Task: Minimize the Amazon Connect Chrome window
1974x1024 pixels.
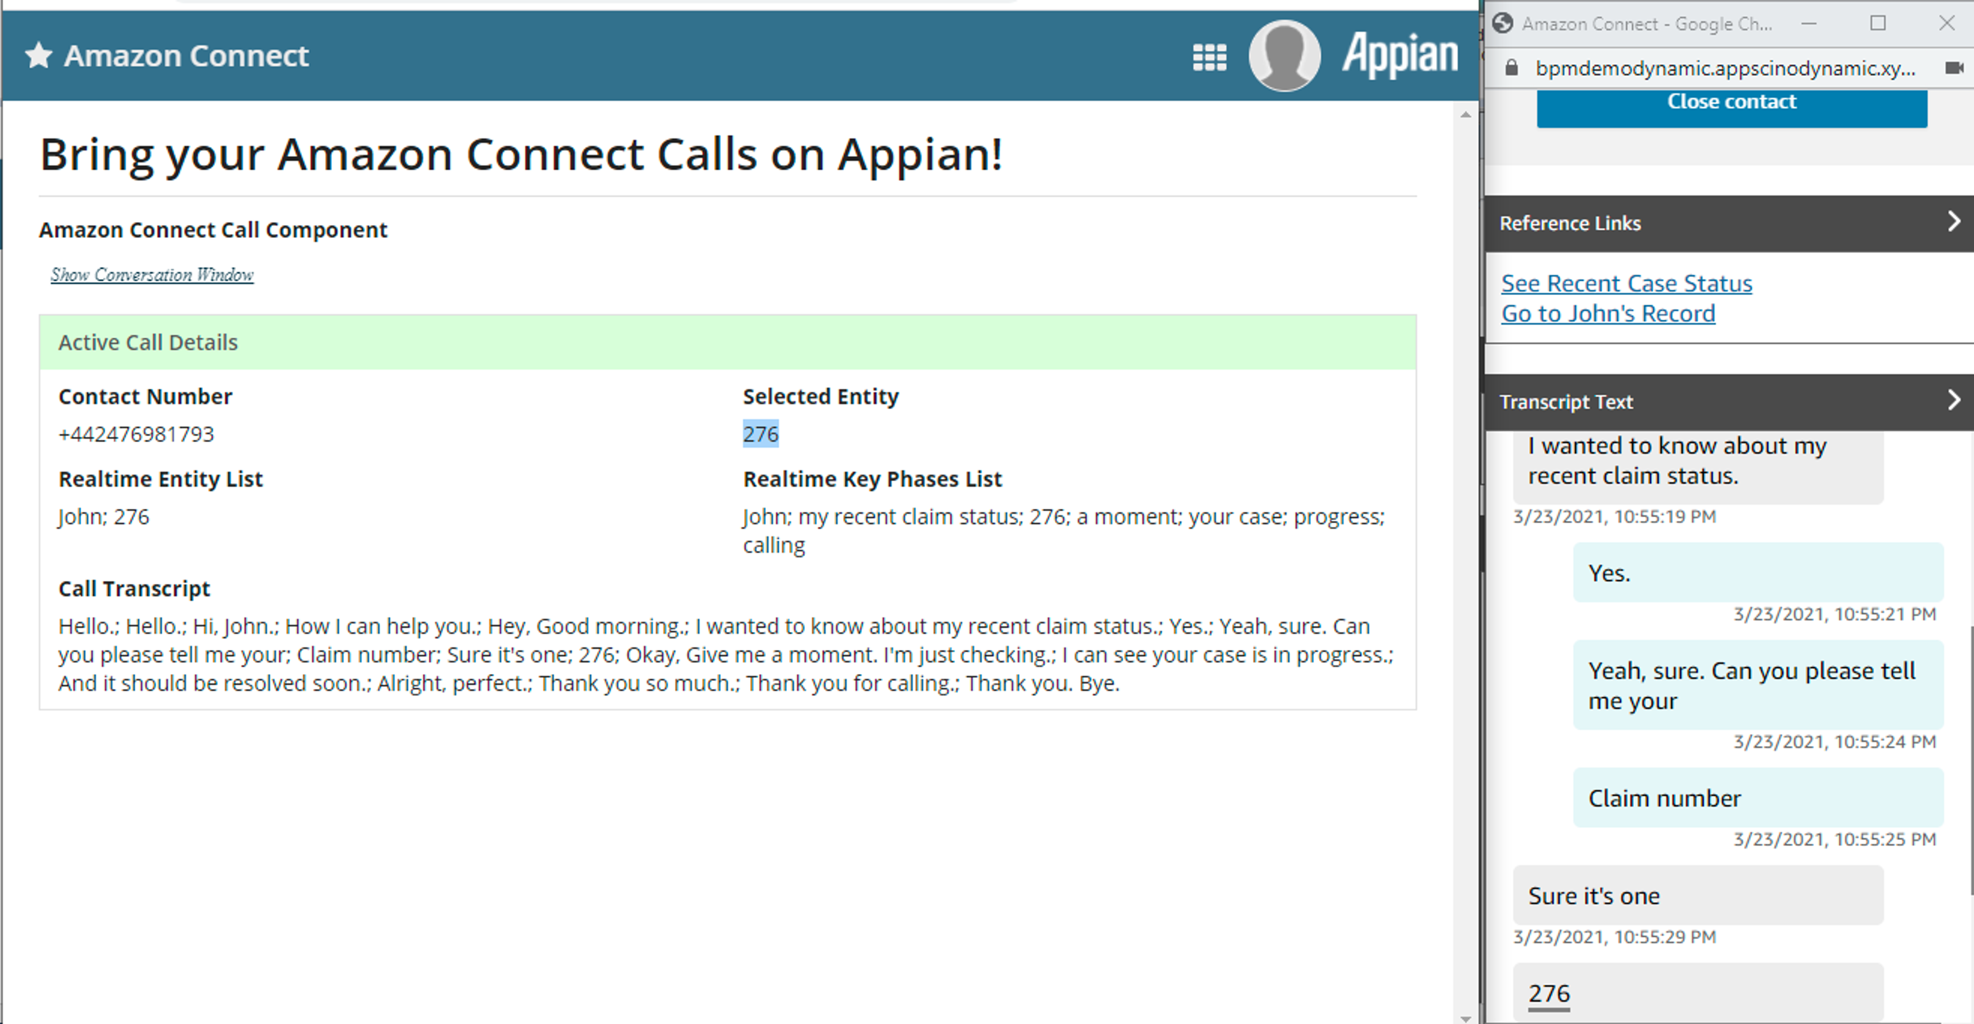Action: (1808, 24)
